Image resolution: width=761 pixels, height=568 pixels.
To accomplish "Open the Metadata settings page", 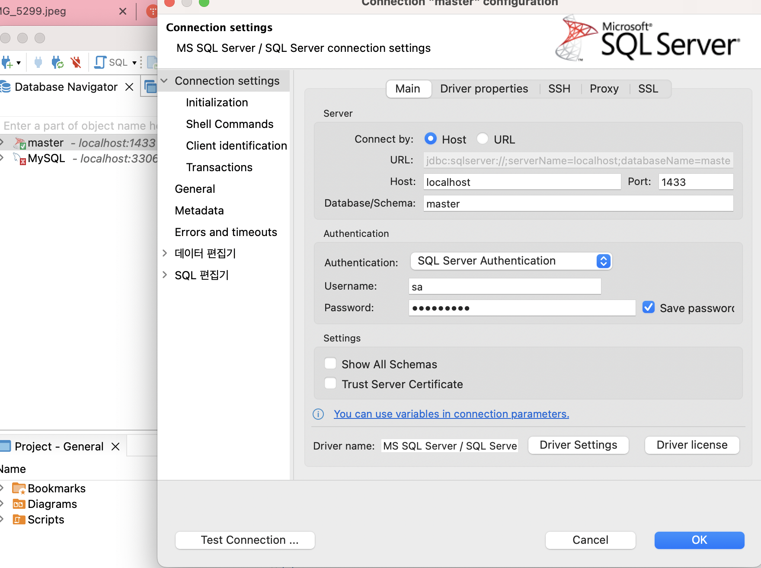I will [x=199, y=211].
